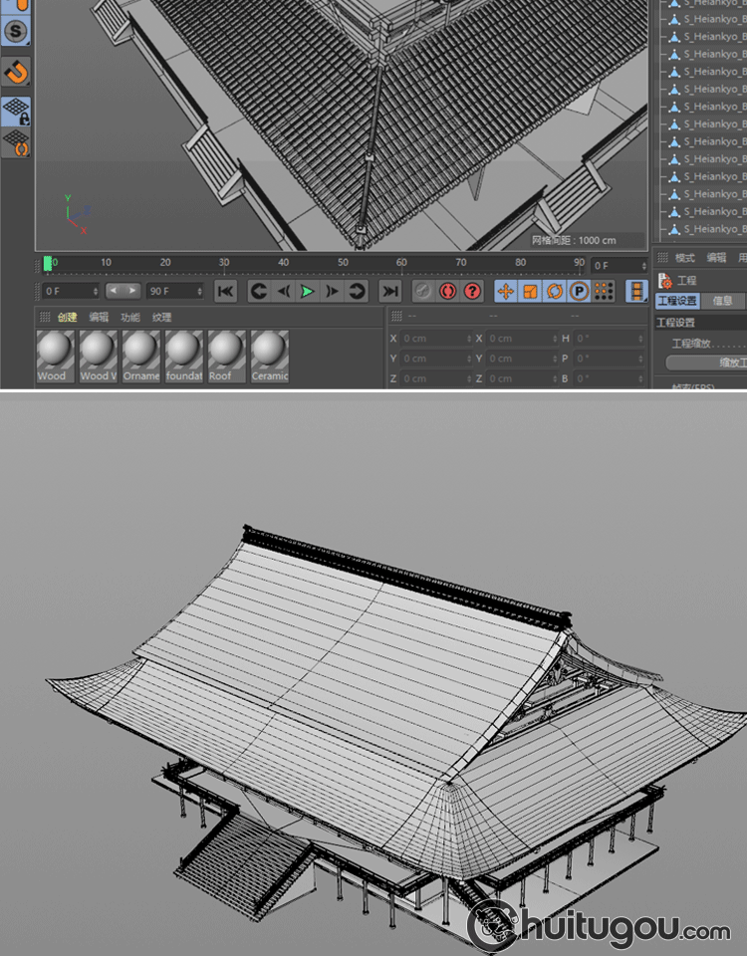The image size is (747, 956).
Task: Toggle Autokeying red circle button
Action: [447, 292]
